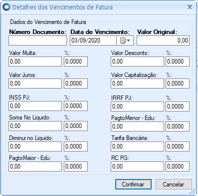Click the Cancelar button
This screenshot has height=196, width=198.
click(x=174, y=184)
